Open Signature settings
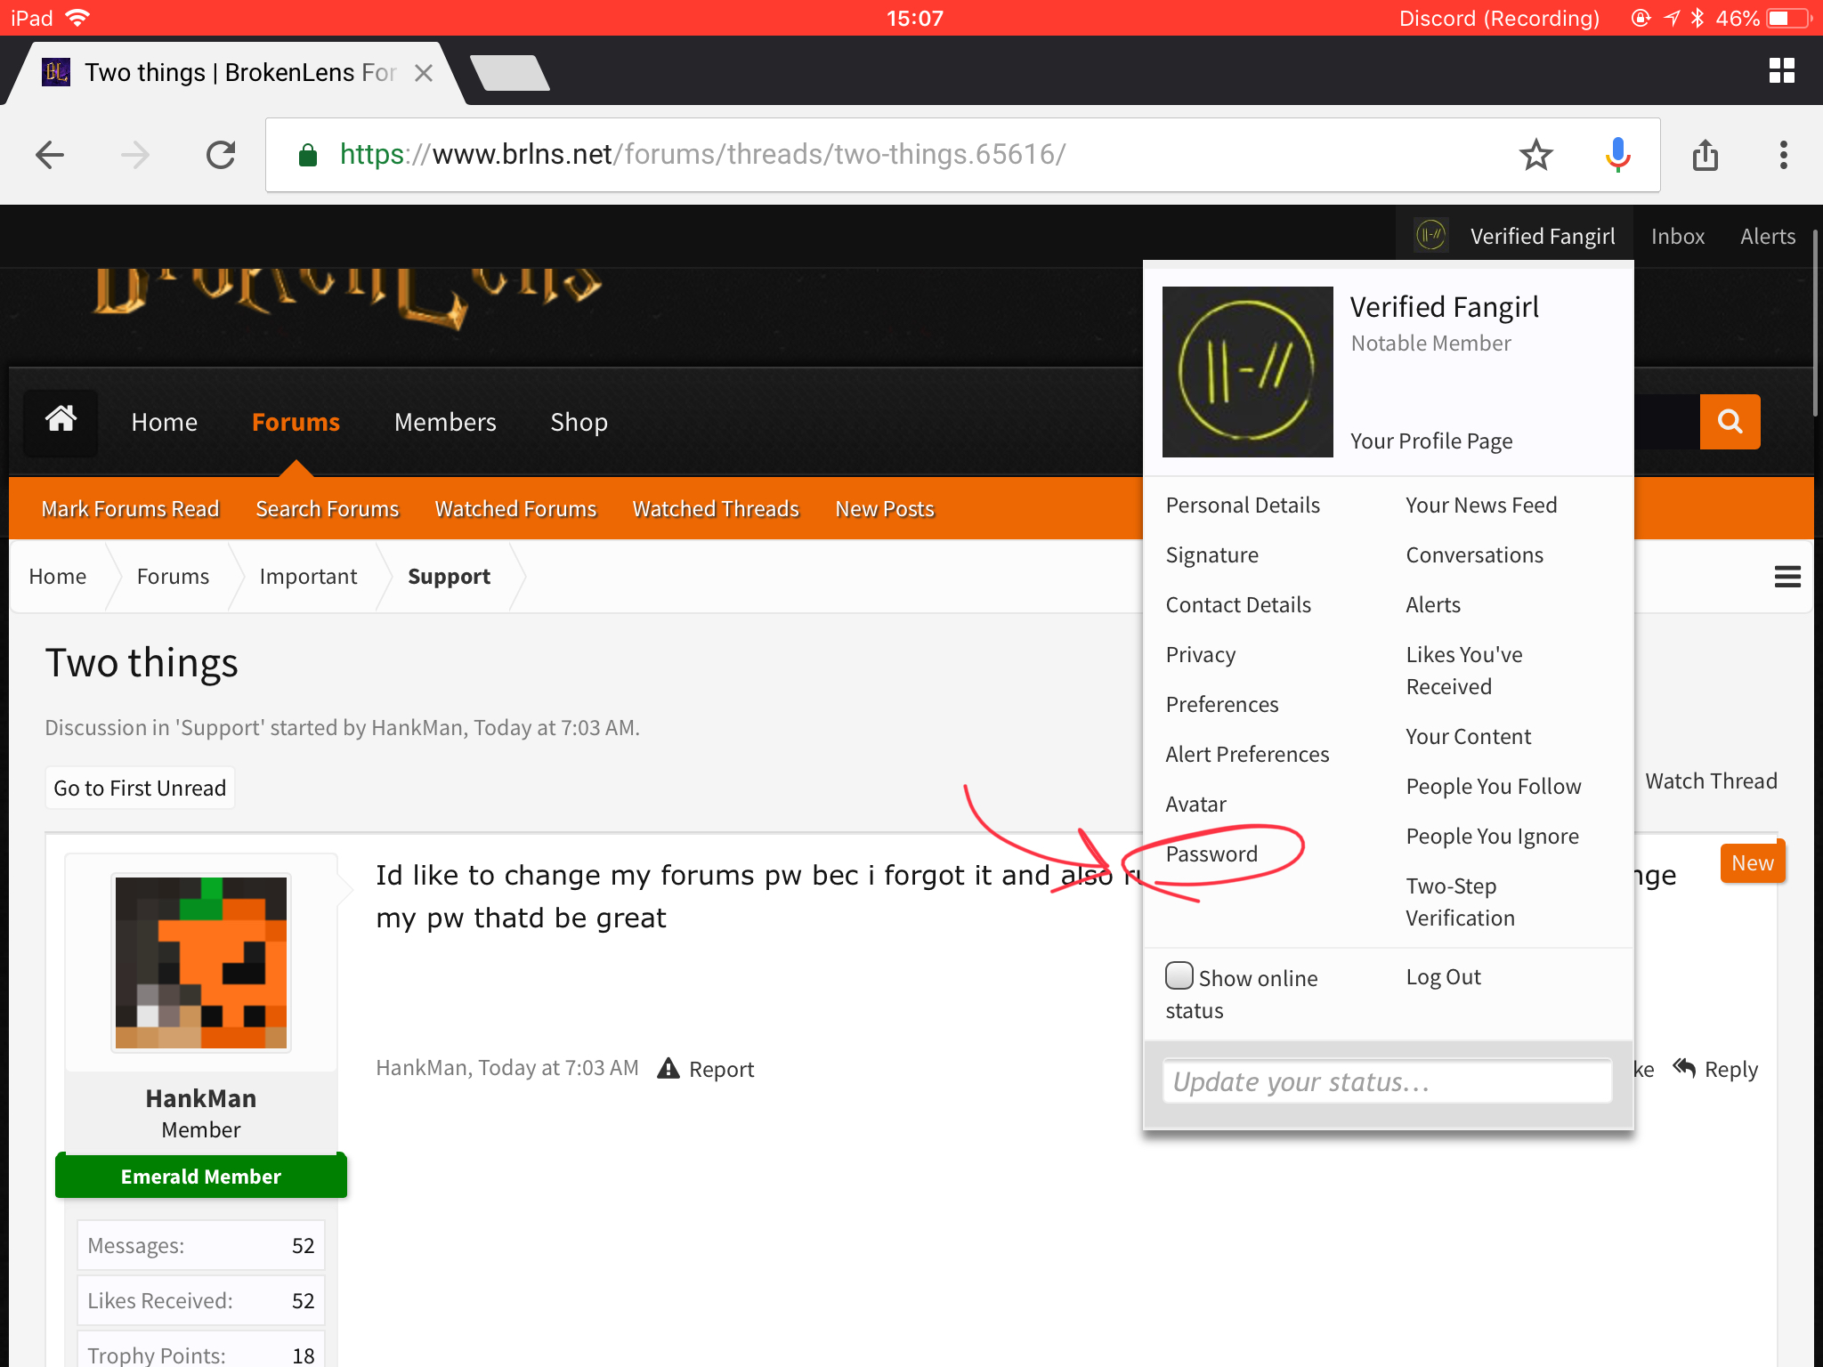Screen dimensions: 1823x1367 [1211, 554]
